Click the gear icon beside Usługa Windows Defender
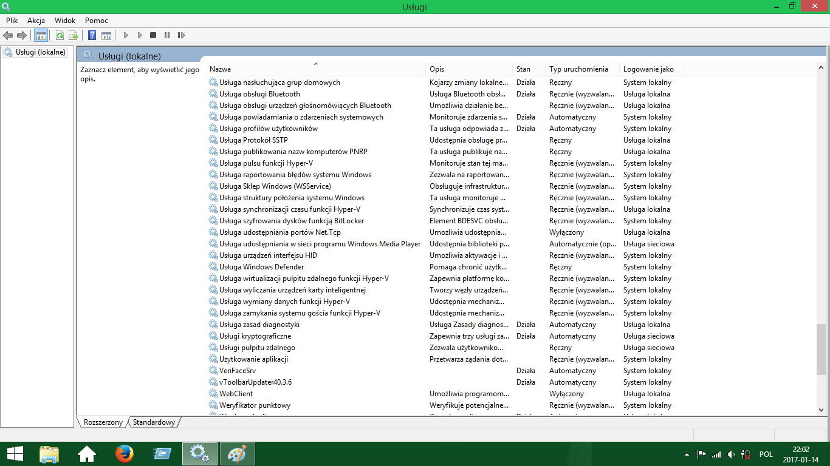The height and width of the screenshot is (466, 830). pyautogui.click(x=213, y=267)
